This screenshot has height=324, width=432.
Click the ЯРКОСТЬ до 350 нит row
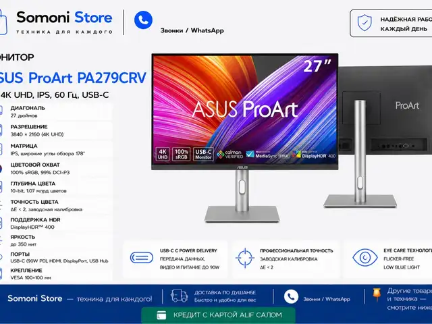pos(56,240)
